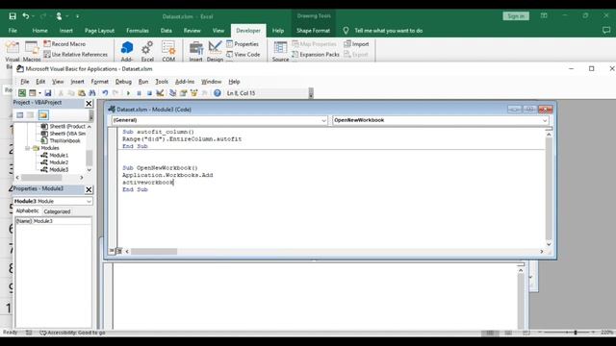The width and height of the screenshot is (616, 346).
Task: Close the Properties - Module3 panel
Action: 89,189
